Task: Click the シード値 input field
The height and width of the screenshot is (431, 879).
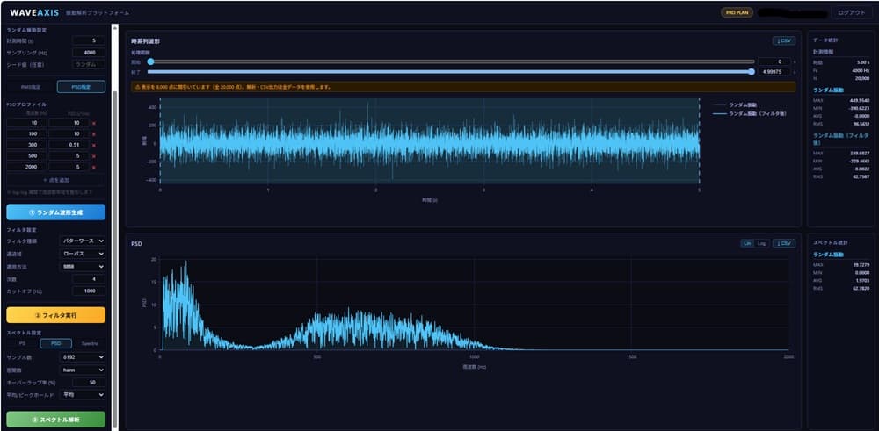Action: (89, 64)
